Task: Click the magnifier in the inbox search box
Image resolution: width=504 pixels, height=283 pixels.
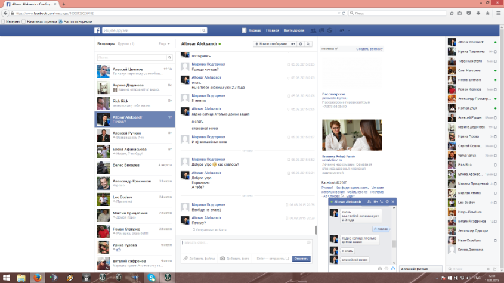Action: click(170, 58)
